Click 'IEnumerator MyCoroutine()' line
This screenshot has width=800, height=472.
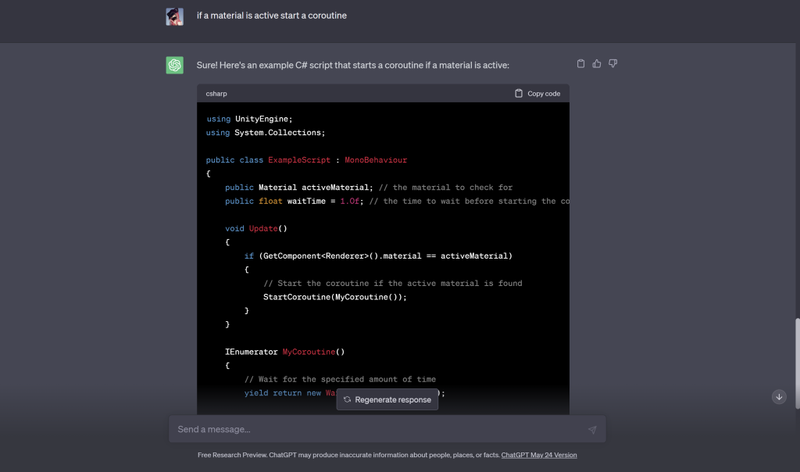point(284,352)
